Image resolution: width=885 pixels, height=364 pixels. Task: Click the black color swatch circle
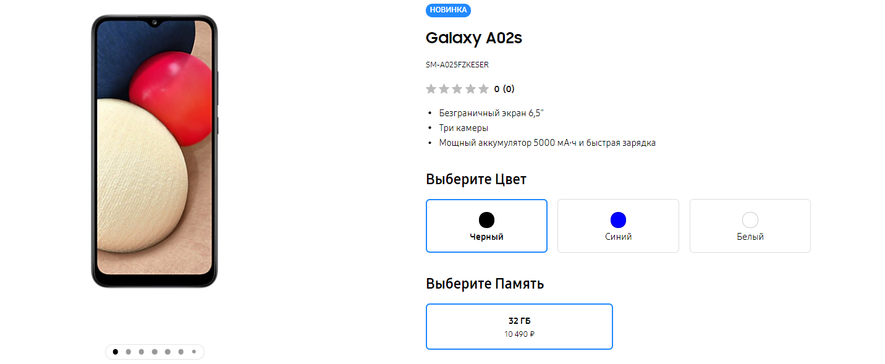tap(486, 220)
